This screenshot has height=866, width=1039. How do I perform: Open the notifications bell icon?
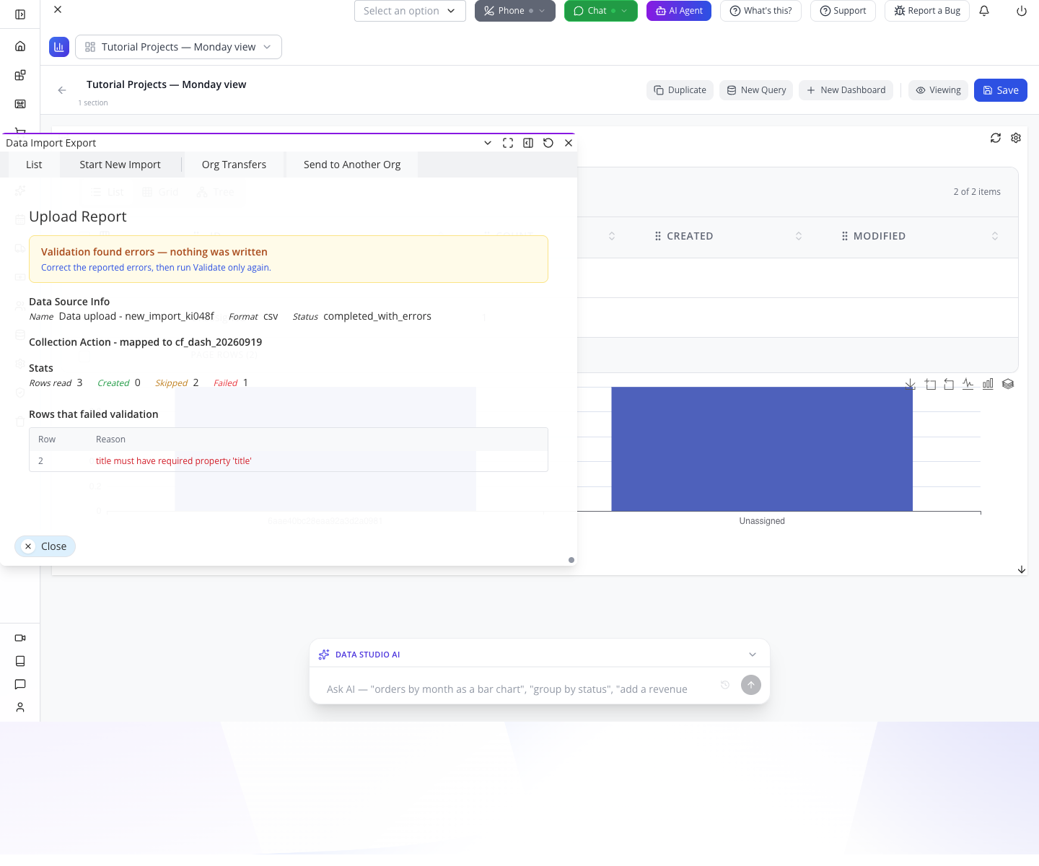coord(984,11)
